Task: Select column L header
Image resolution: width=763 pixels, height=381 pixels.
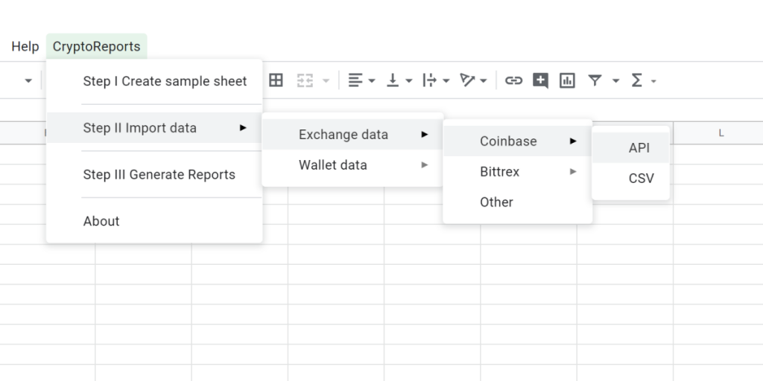Action: point(721,133)
